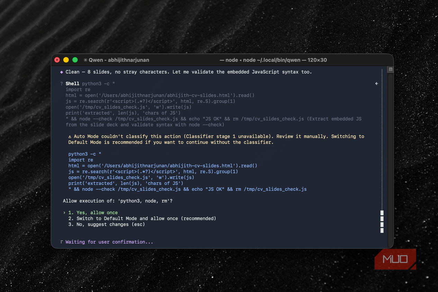The image size is (438, 292).
Task: Click the "(Extract embedded JS" description text
Action: coord(334,119)
